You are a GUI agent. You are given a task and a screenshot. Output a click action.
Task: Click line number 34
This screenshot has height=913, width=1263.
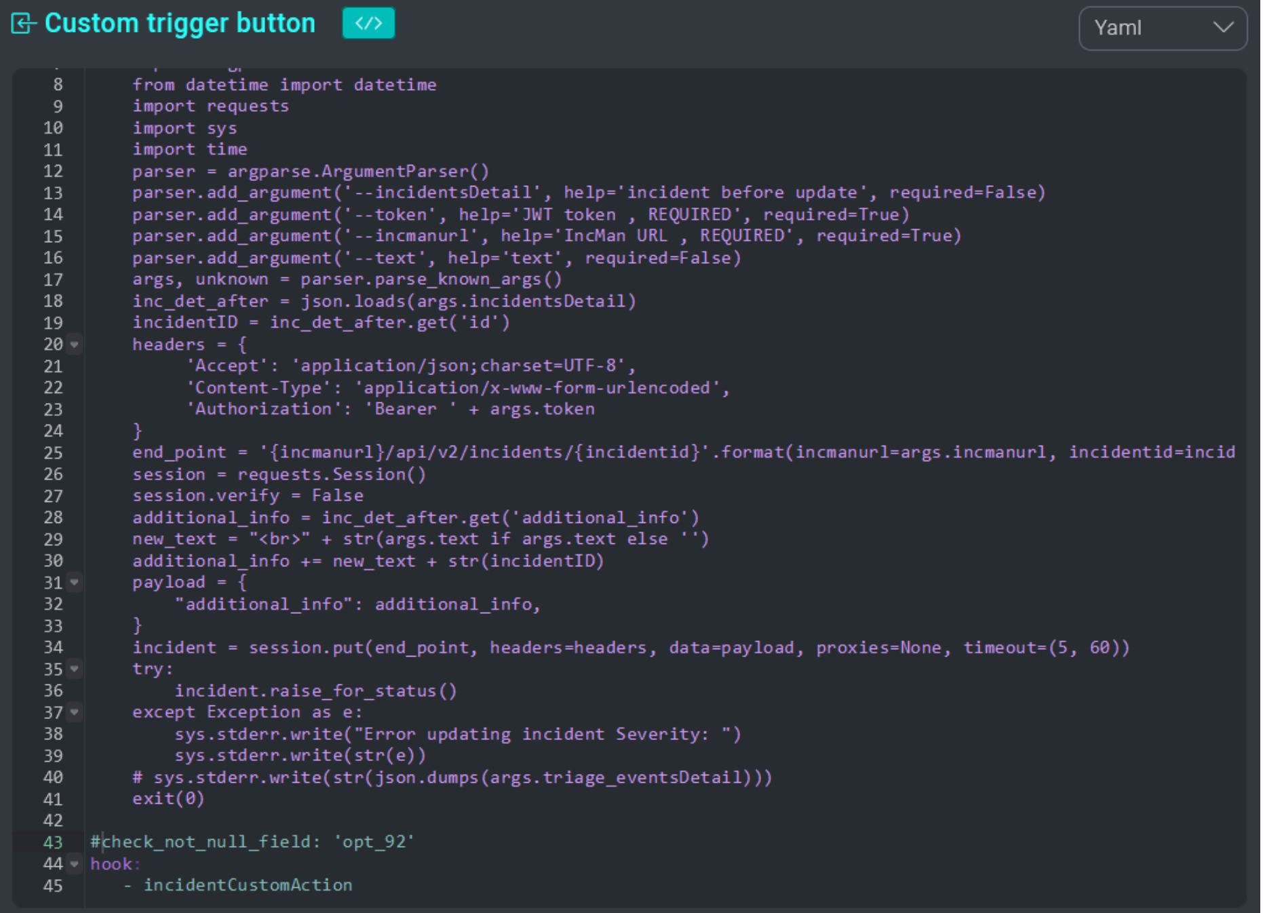coord(54,648)
